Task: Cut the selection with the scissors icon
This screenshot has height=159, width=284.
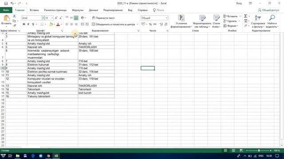Action: tap(14, 16)
